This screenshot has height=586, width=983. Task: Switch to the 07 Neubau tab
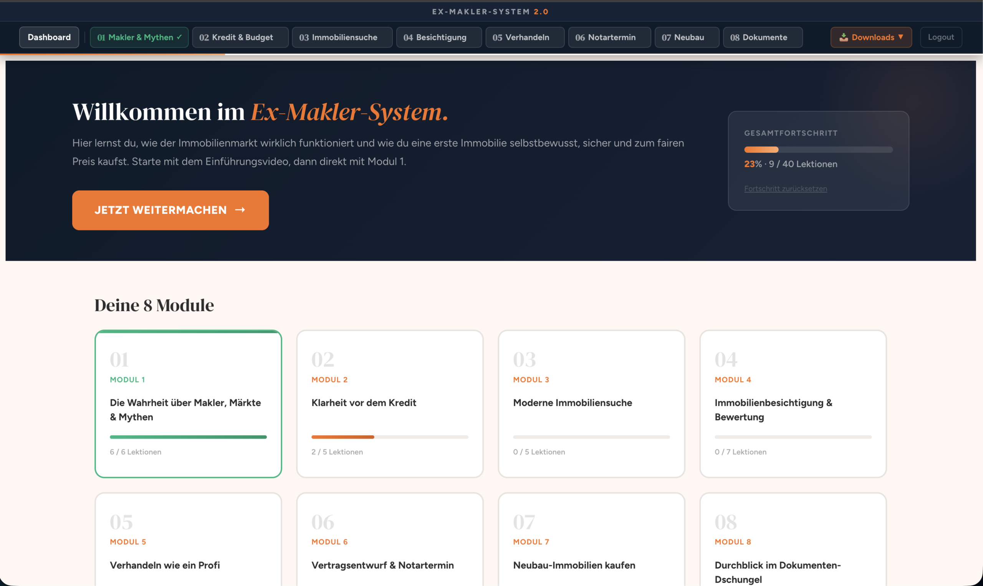coord(687,37)
